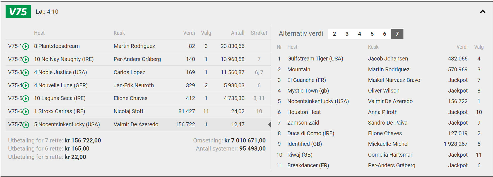The height and width of the screenshot is (177, 493).
Task: Select Alternativ verdi tab 6
Action: [x=384, y=34]
